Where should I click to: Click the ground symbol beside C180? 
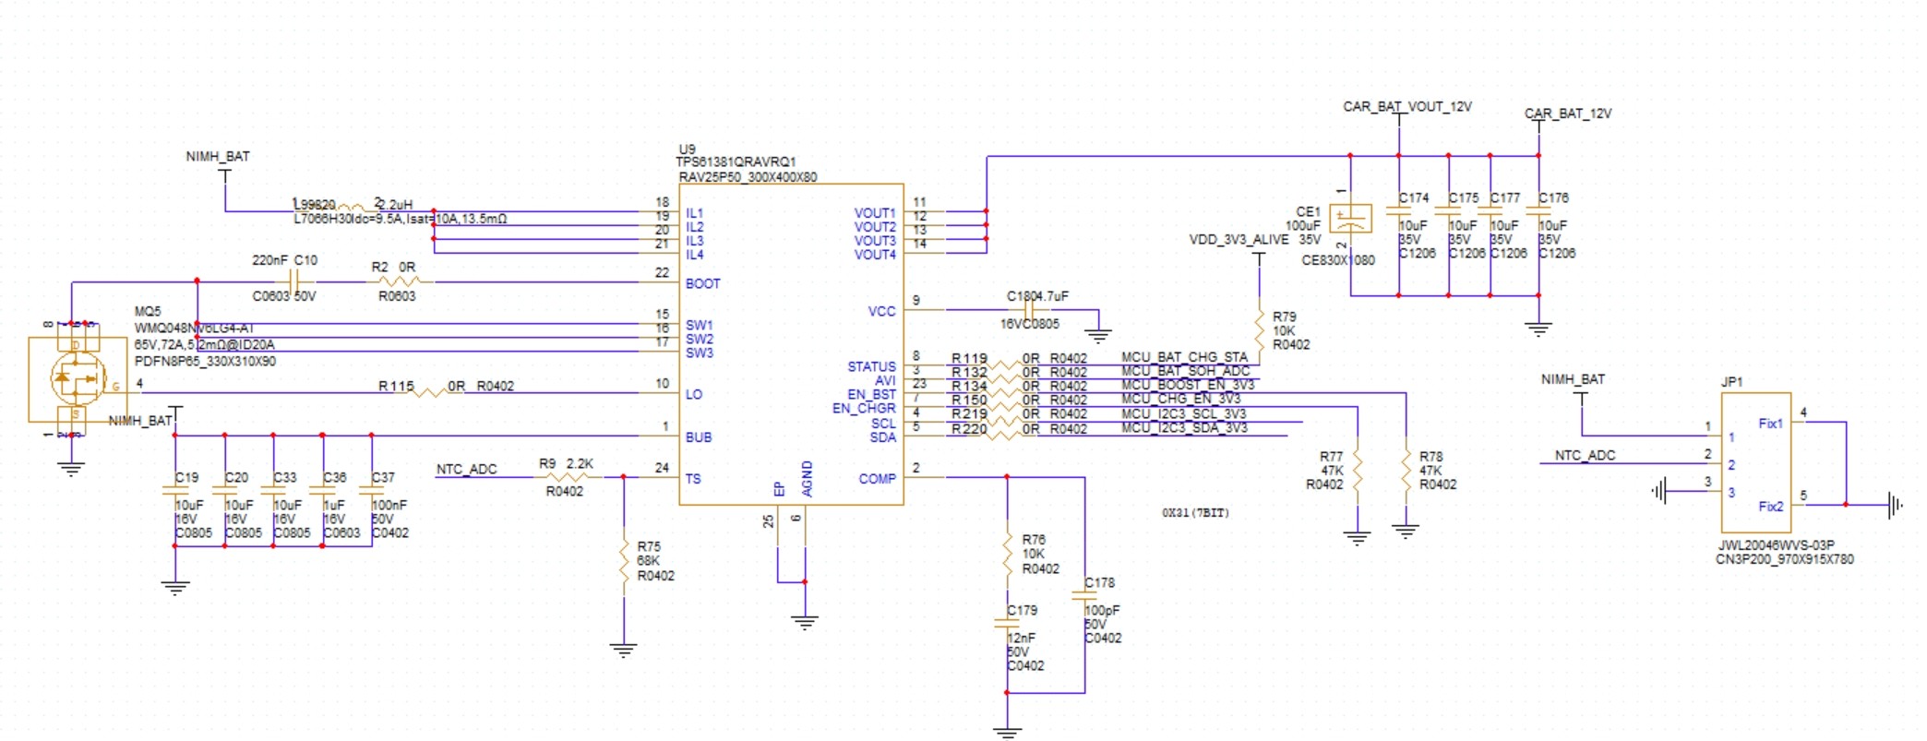pyautogui.click(x=1098, y=335)
